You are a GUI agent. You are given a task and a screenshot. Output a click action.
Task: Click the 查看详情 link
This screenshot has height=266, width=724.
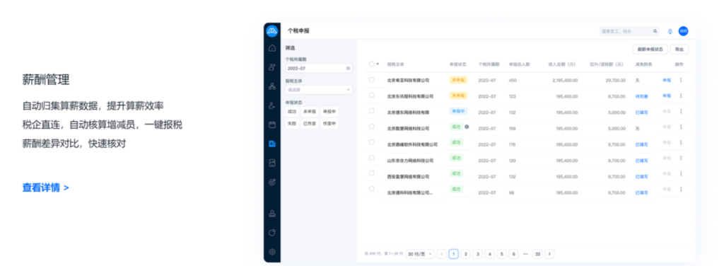click(x=46, y=188)
